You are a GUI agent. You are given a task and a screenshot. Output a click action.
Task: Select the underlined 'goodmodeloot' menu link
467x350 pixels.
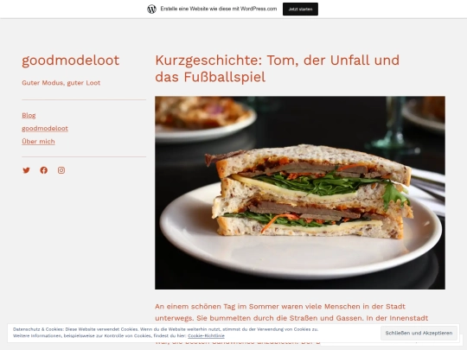45,129
